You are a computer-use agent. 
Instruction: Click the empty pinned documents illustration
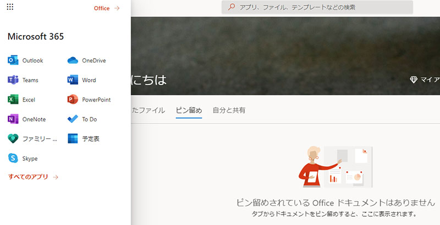[x=335, y=167]
